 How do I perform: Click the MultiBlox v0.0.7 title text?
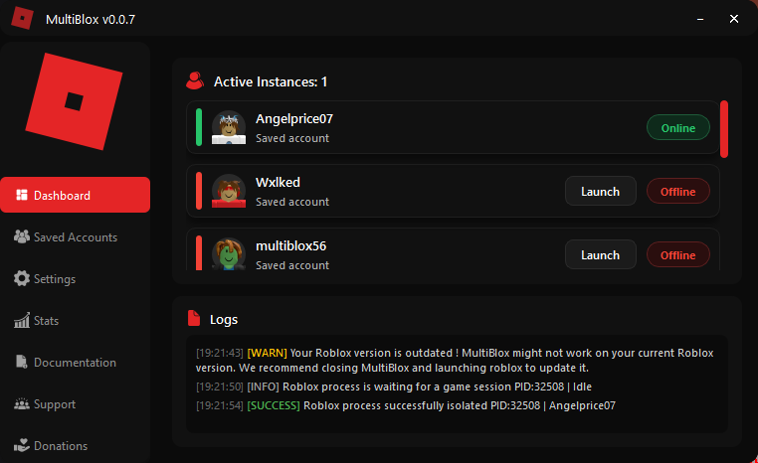(91, 19)
